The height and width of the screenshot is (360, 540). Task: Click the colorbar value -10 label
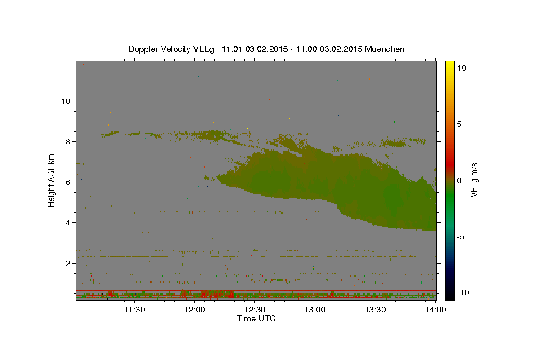pyautogui.click(x=463, y=293)
